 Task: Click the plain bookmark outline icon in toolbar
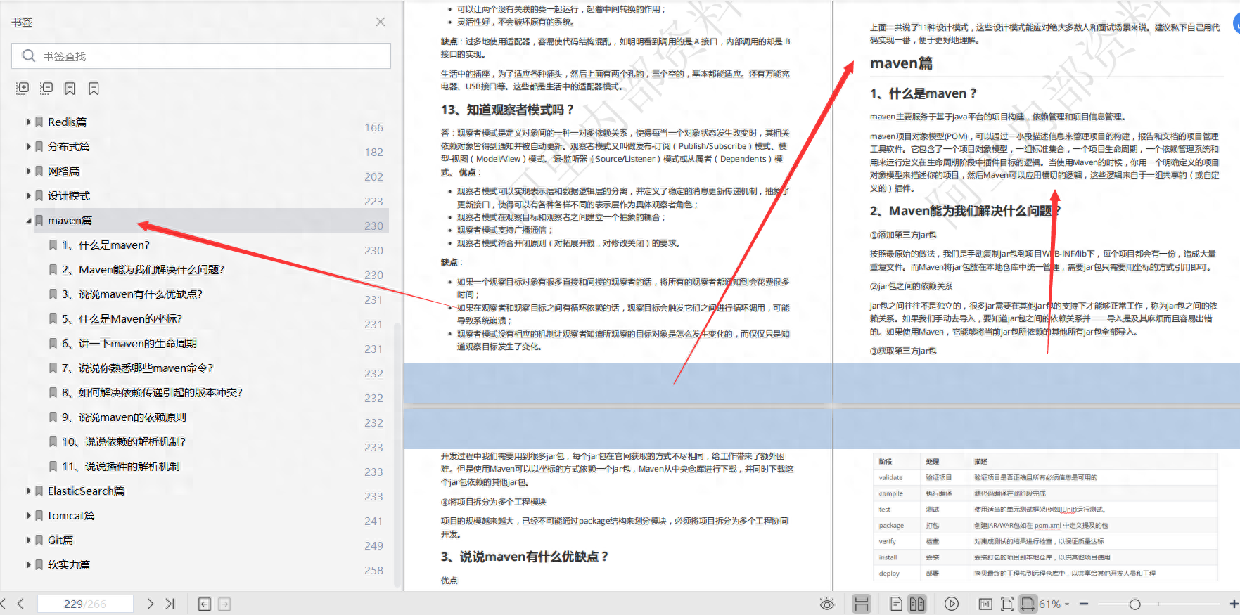[x=94, y=88]
